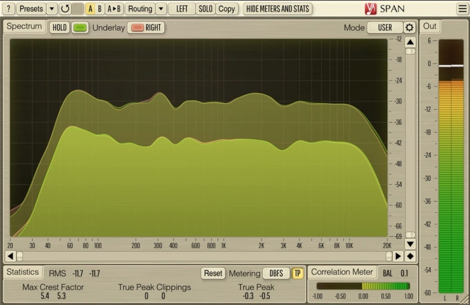Click the down arrow below vertical zoom scrollbar
Viewport: 470px width, 305px height.
[x=410, y=244]
